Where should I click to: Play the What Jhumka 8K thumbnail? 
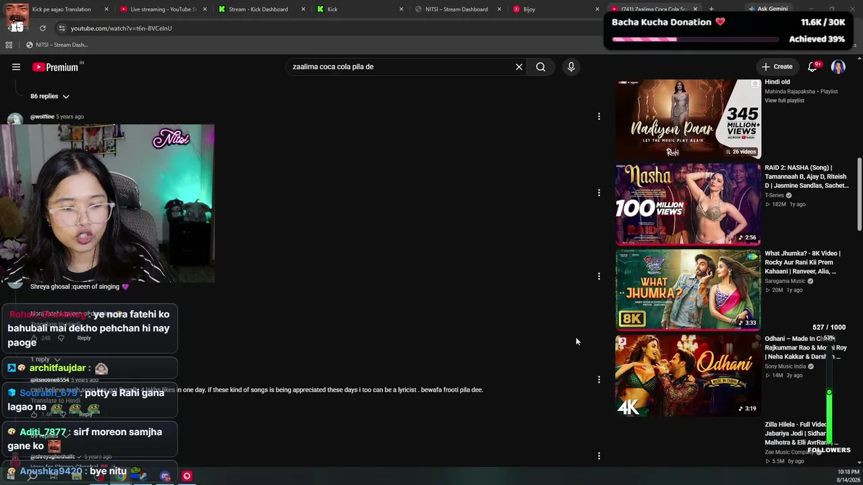tap(688, 290)
